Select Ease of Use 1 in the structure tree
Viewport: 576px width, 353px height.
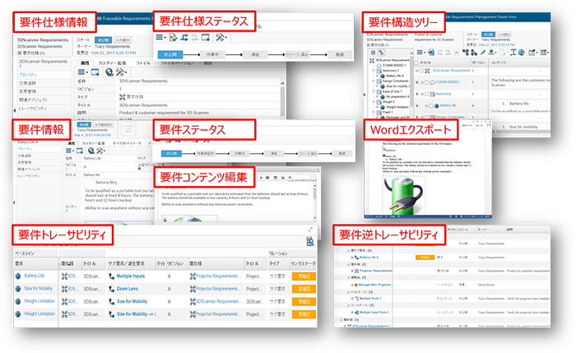tap(392, 91)
